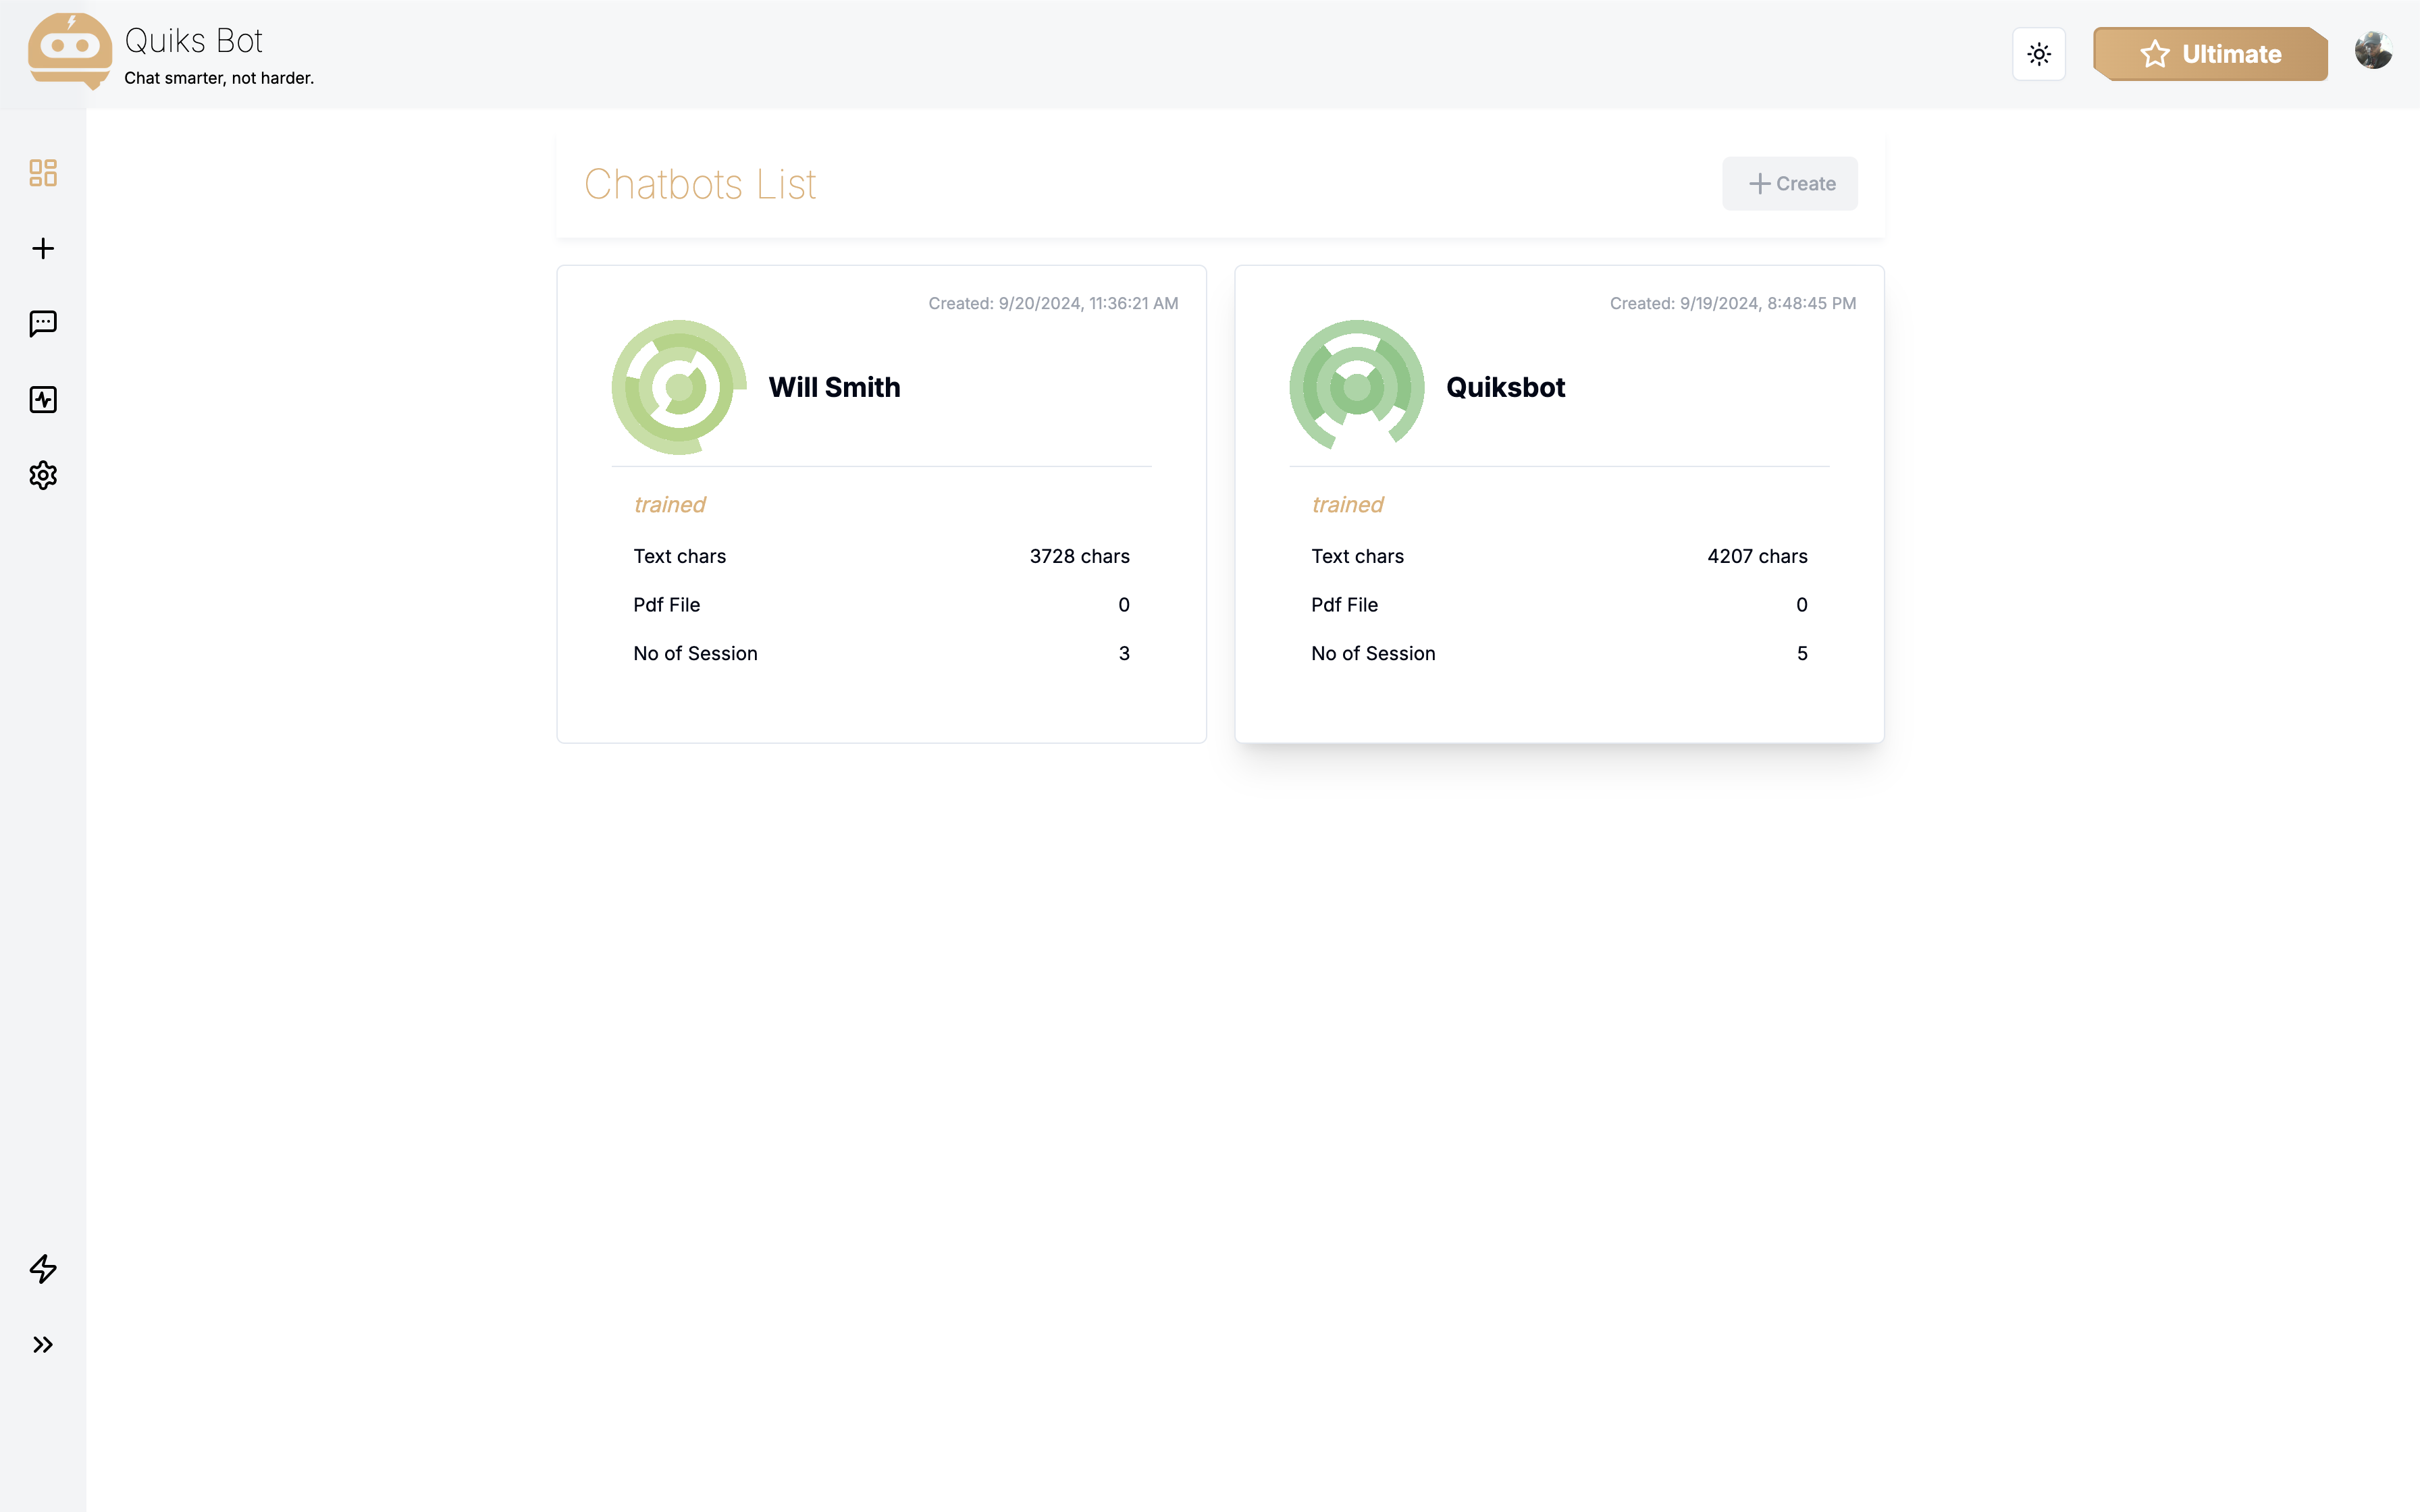Open the activity analytics sidebar icon
Viewport: 2420px width, 1512px height.
(43, 400)
